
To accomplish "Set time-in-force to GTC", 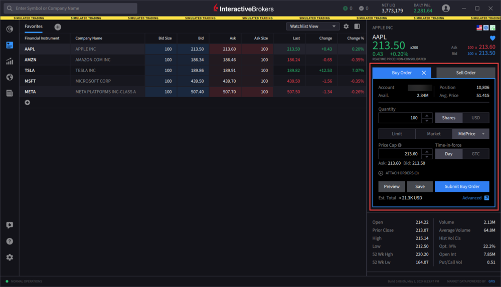I will point(475,154).
